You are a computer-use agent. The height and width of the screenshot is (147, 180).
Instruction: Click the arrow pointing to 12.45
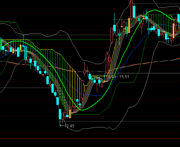[x=62, y=126]
